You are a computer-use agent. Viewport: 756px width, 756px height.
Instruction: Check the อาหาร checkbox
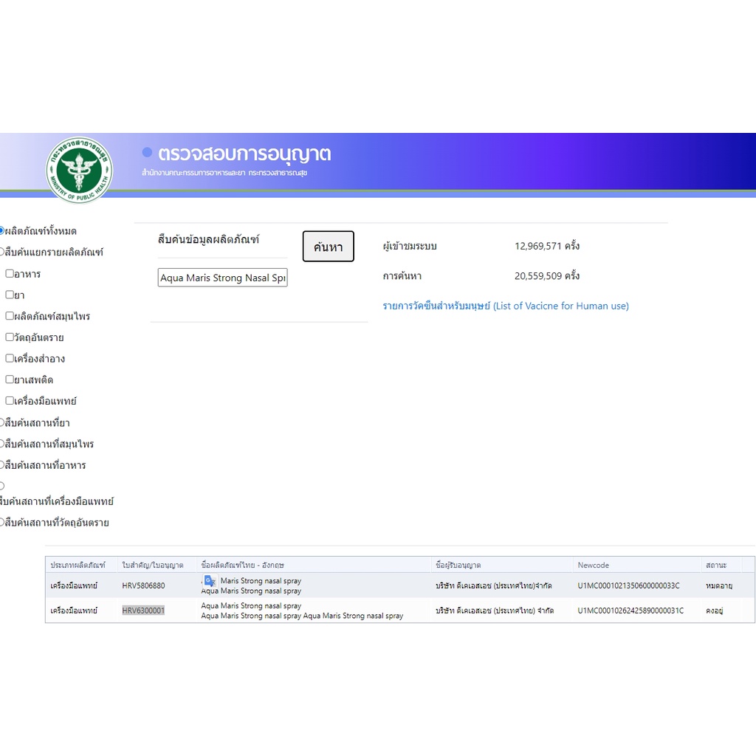click(x=10, y=273)
